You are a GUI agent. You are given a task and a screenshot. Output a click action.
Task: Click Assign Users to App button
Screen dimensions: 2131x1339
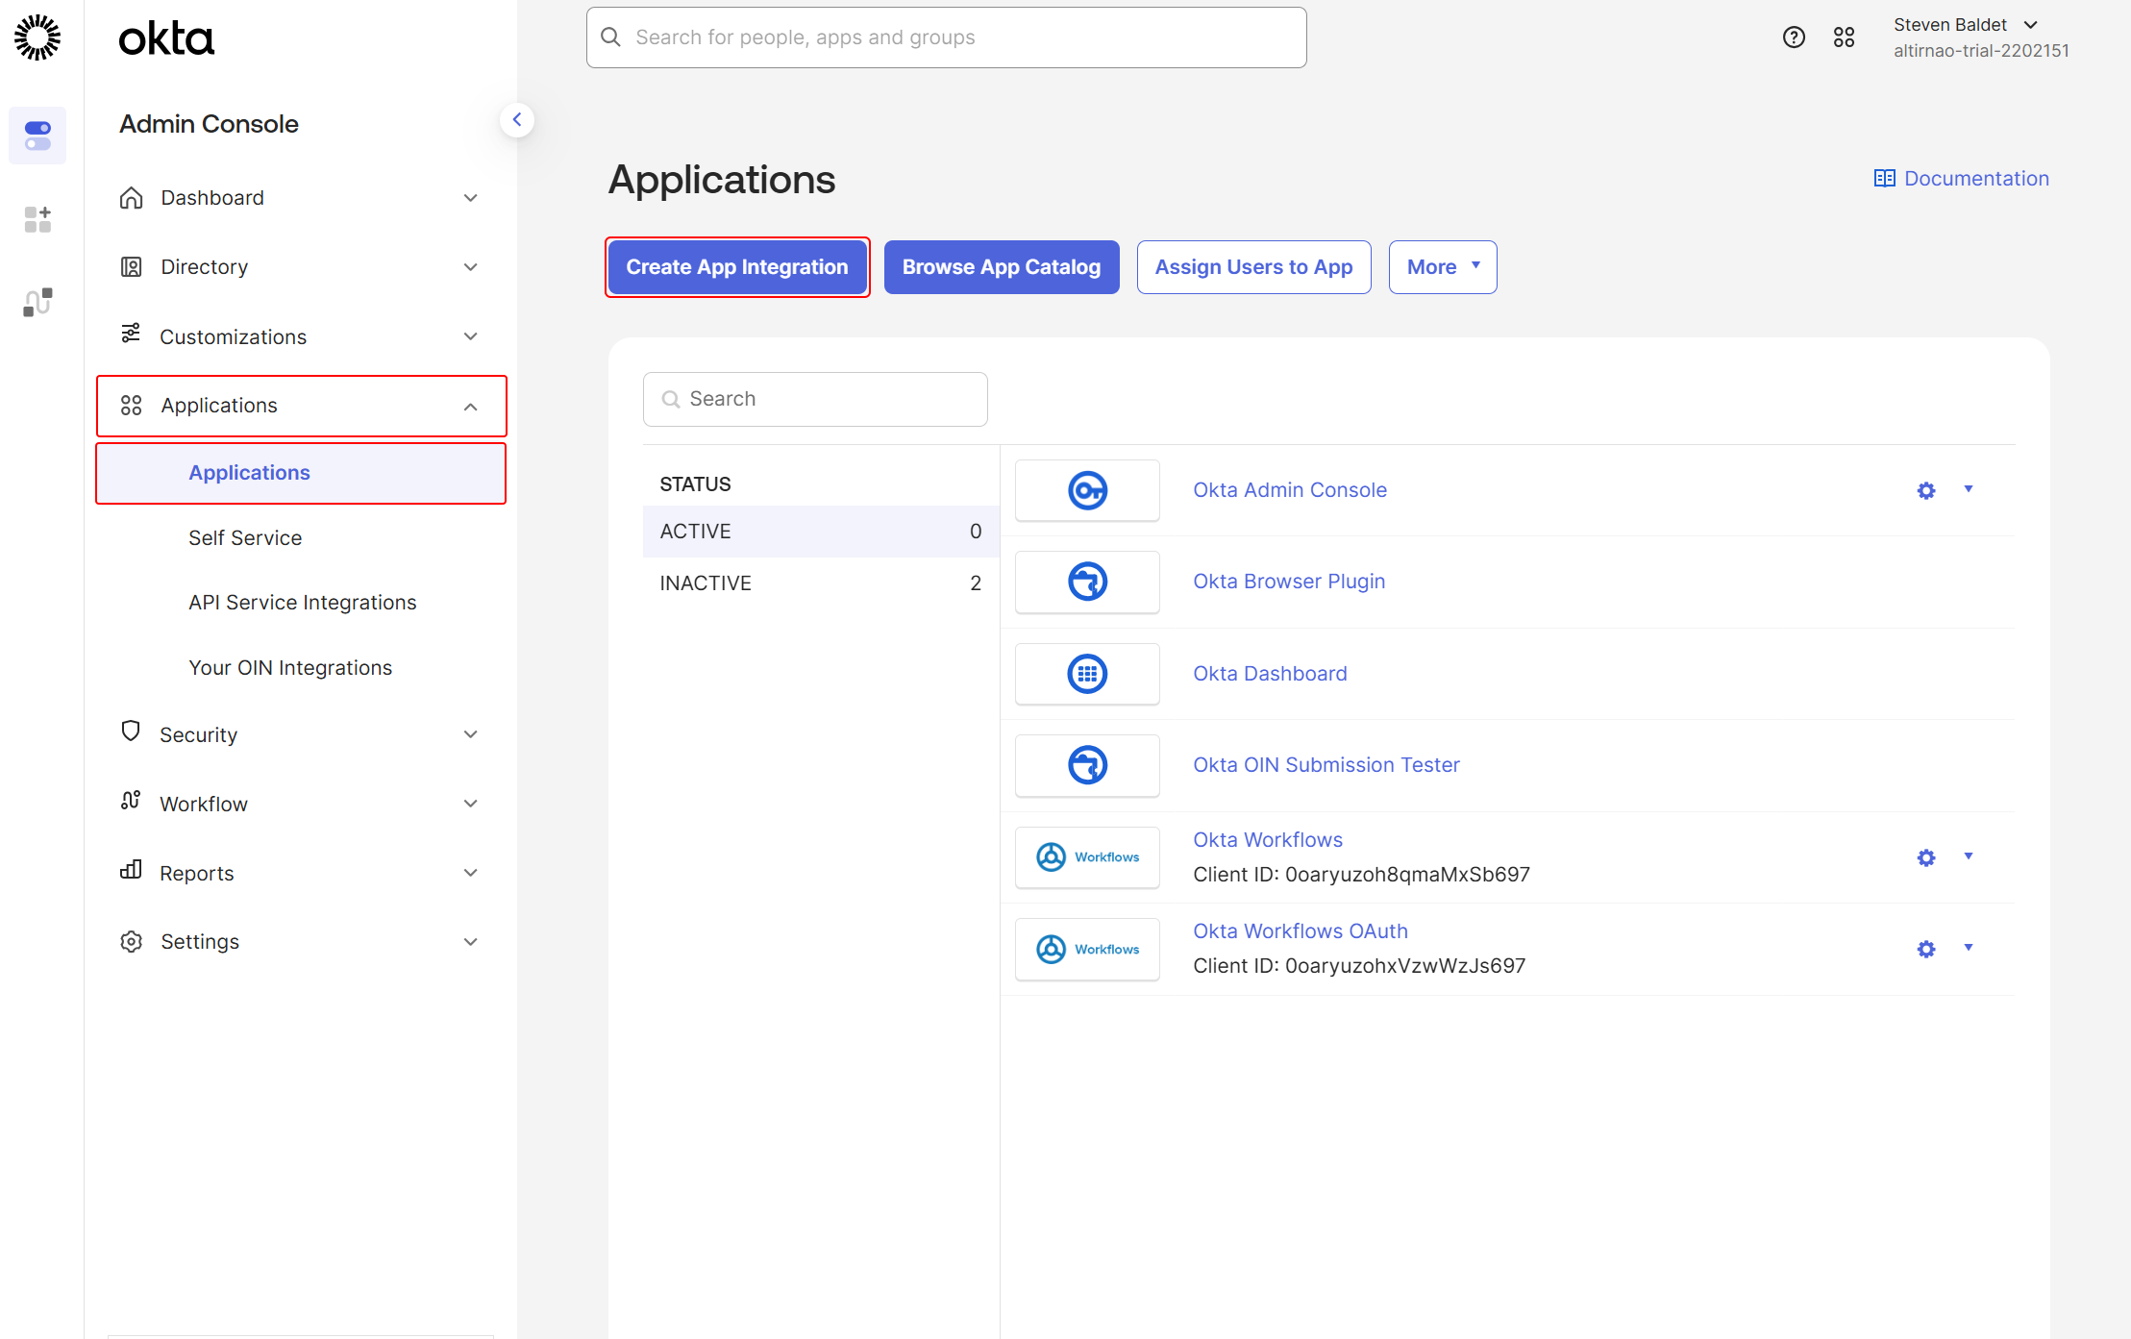[1253, 267]
